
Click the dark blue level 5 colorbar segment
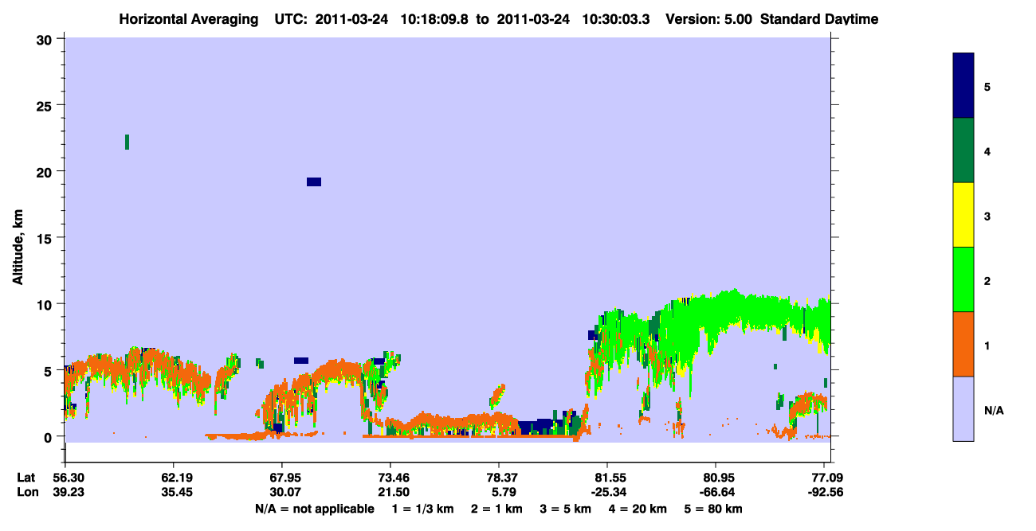click(x=963, y=86)
